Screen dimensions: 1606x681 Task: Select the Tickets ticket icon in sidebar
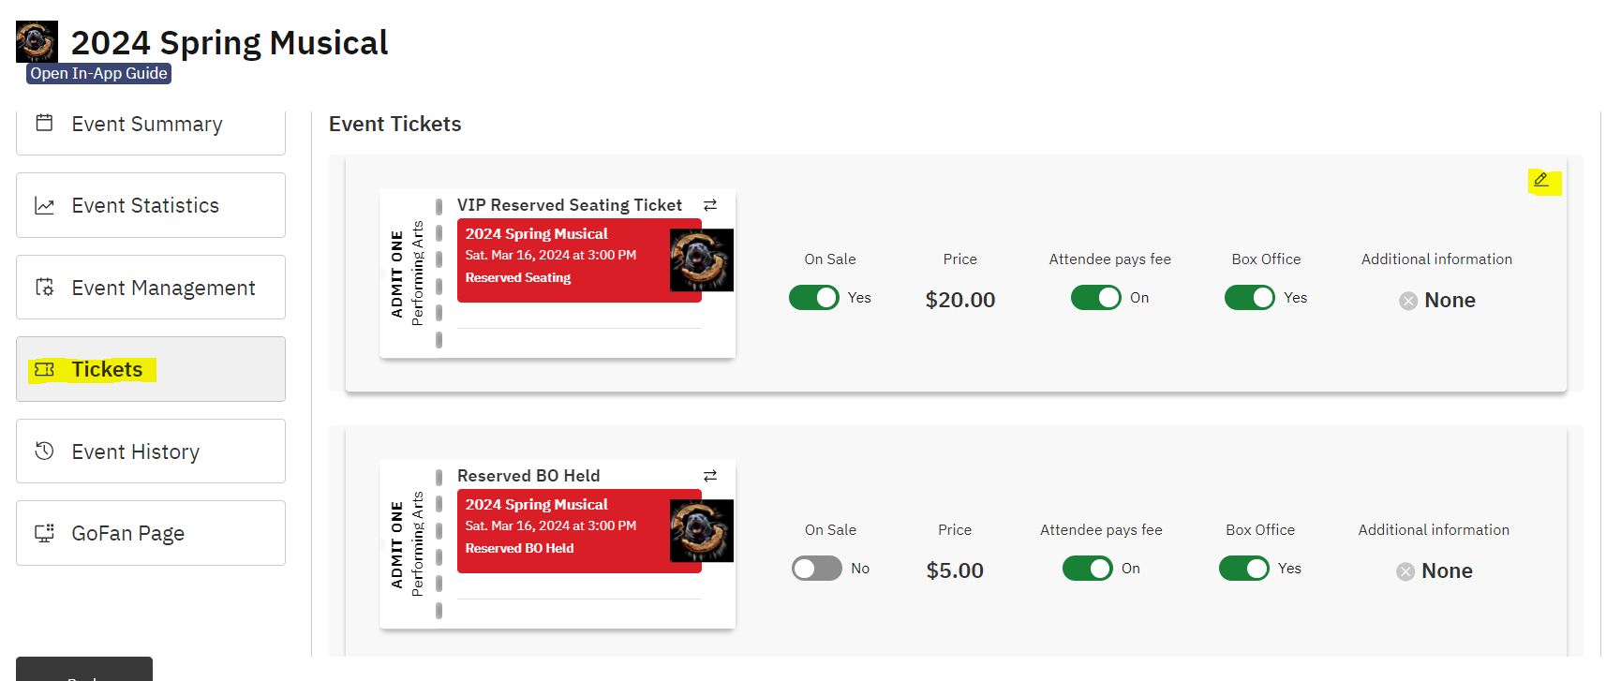click(43, 369)
